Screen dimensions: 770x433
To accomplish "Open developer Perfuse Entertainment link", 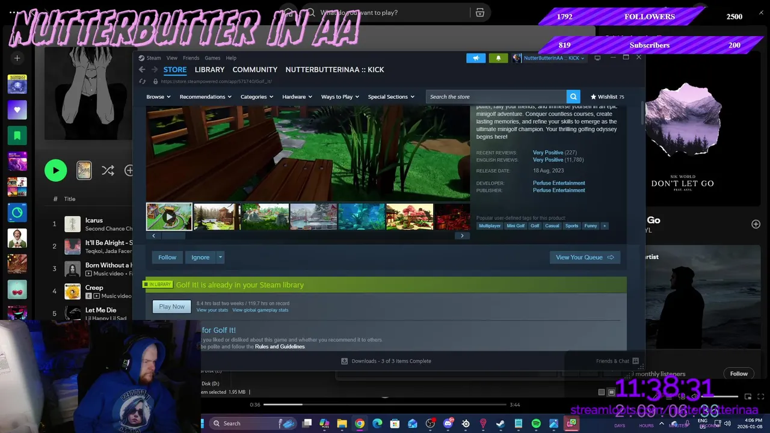I will coord(559,183).
